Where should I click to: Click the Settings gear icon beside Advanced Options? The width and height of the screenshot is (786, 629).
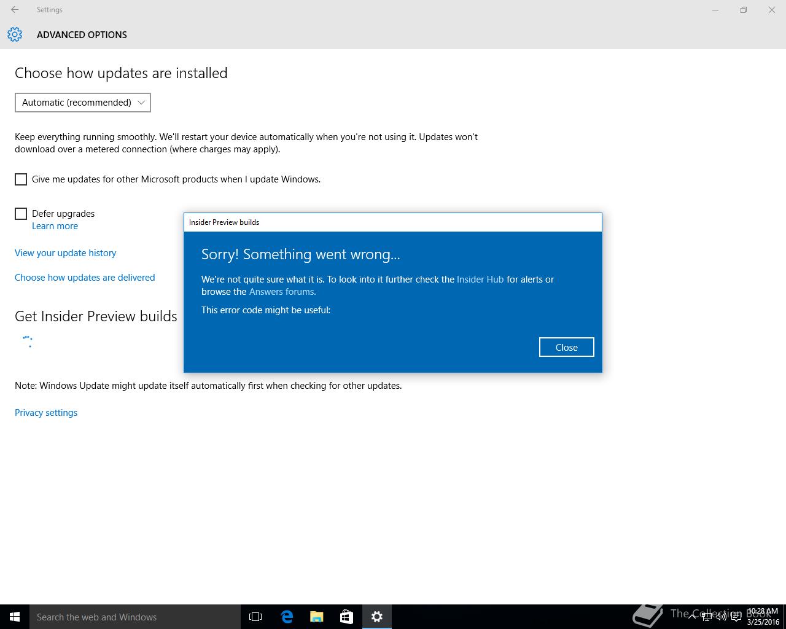(x=15, y=34)
